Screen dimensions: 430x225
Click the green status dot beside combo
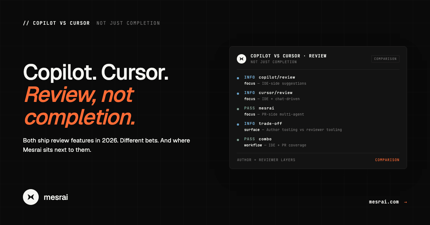[238, 140]
